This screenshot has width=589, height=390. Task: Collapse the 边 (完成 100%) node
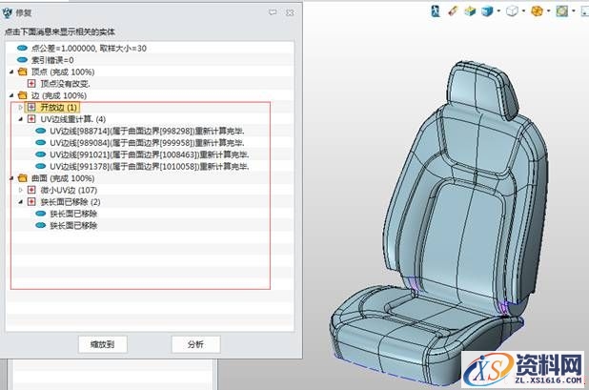[11, 95]
